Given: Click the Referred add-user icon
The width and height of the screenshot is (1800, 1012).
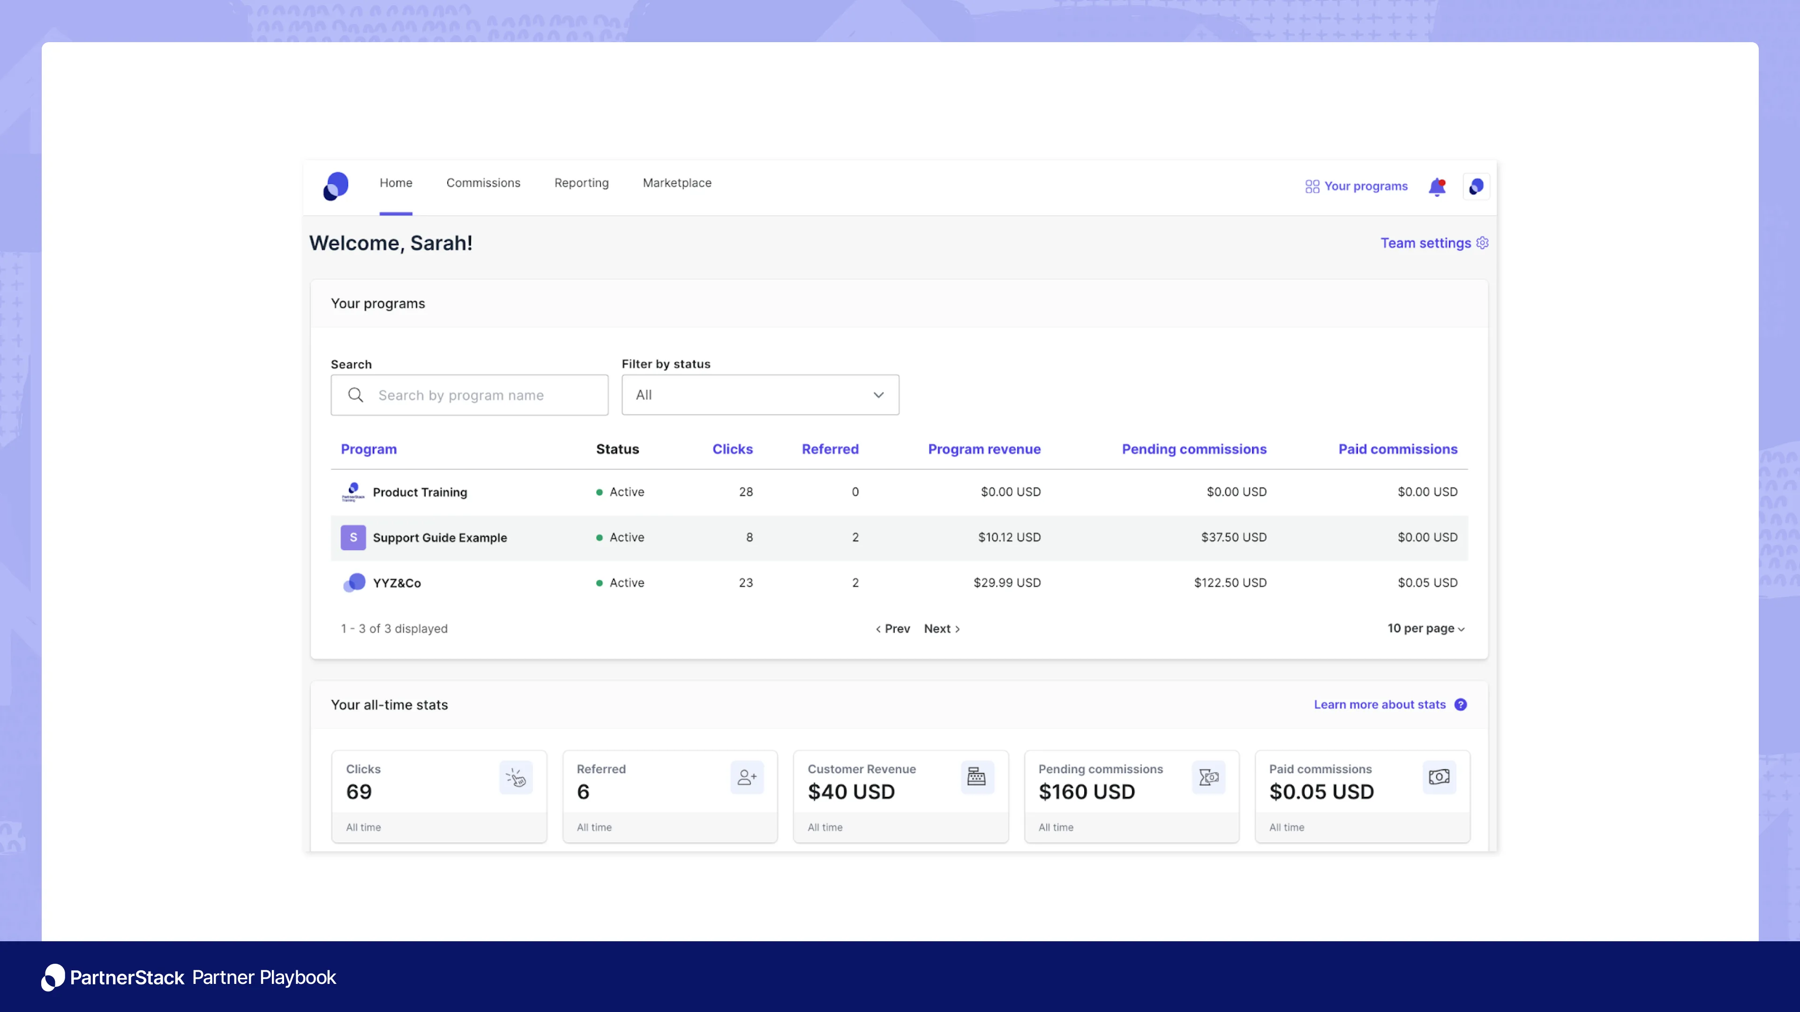Looking at the screenshot, I should pyautogui.click(x=747, y=777).
